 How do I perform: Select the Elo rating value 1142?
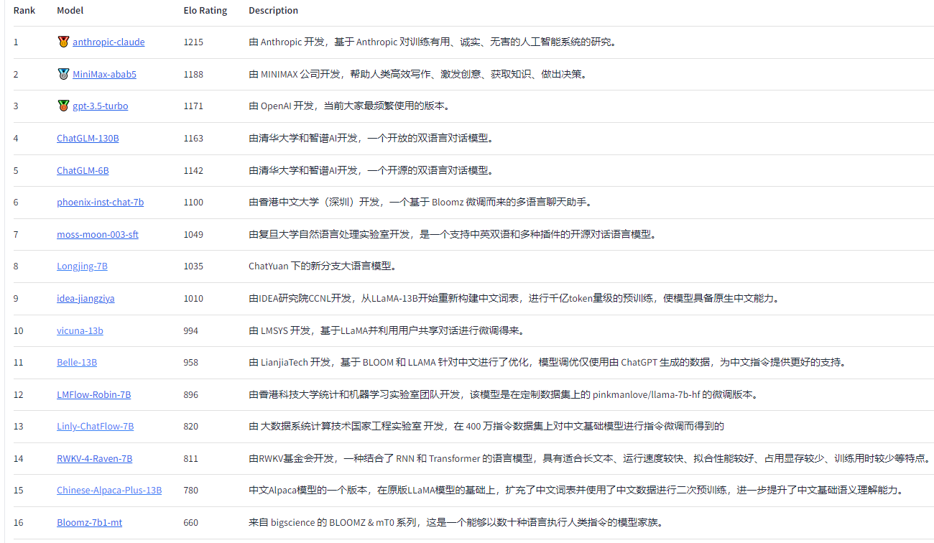[x=193, y=170]
